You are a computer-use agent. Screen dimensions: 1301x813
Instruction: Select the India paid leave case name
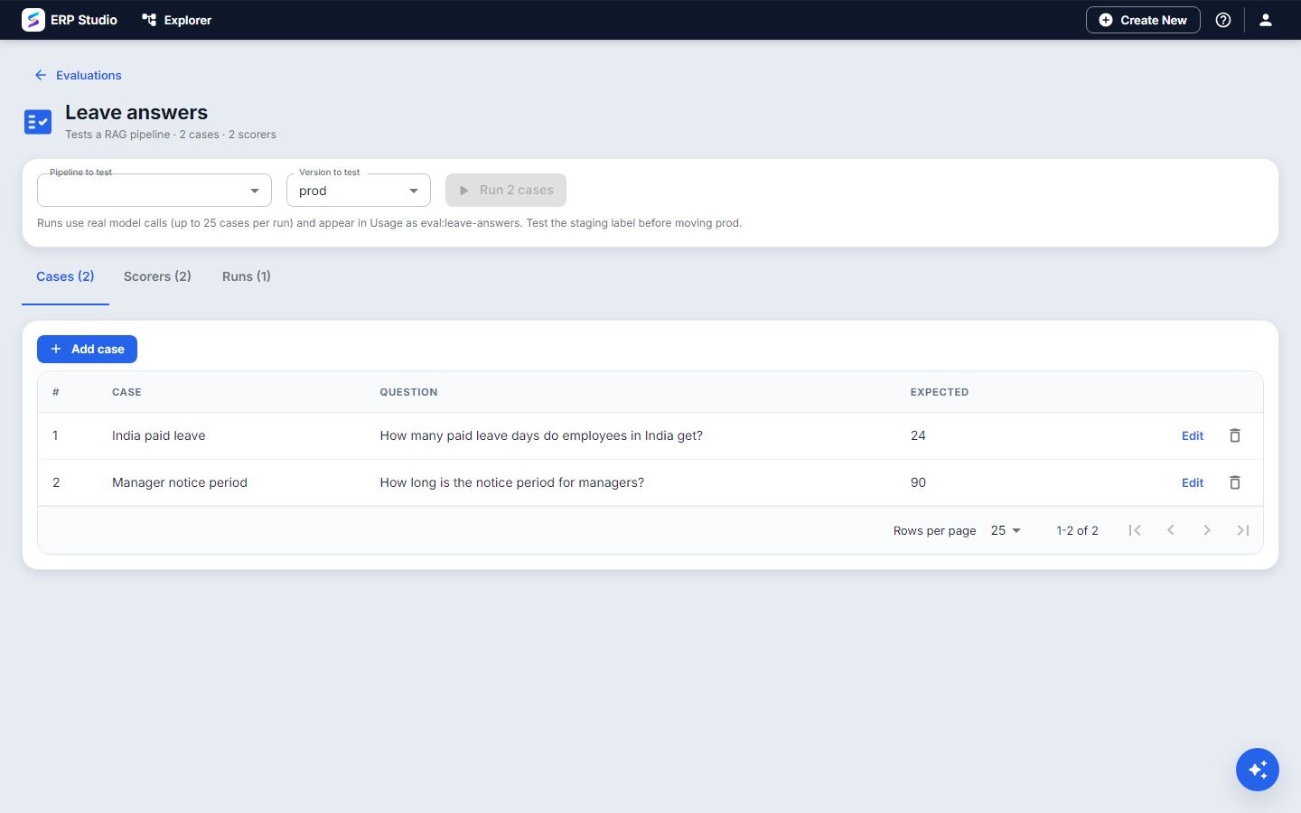(x=159, y=435)
